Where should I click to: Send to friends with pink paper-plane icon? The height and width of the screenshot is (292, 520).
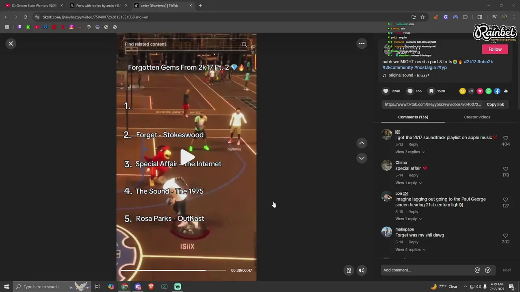(480, 91)
